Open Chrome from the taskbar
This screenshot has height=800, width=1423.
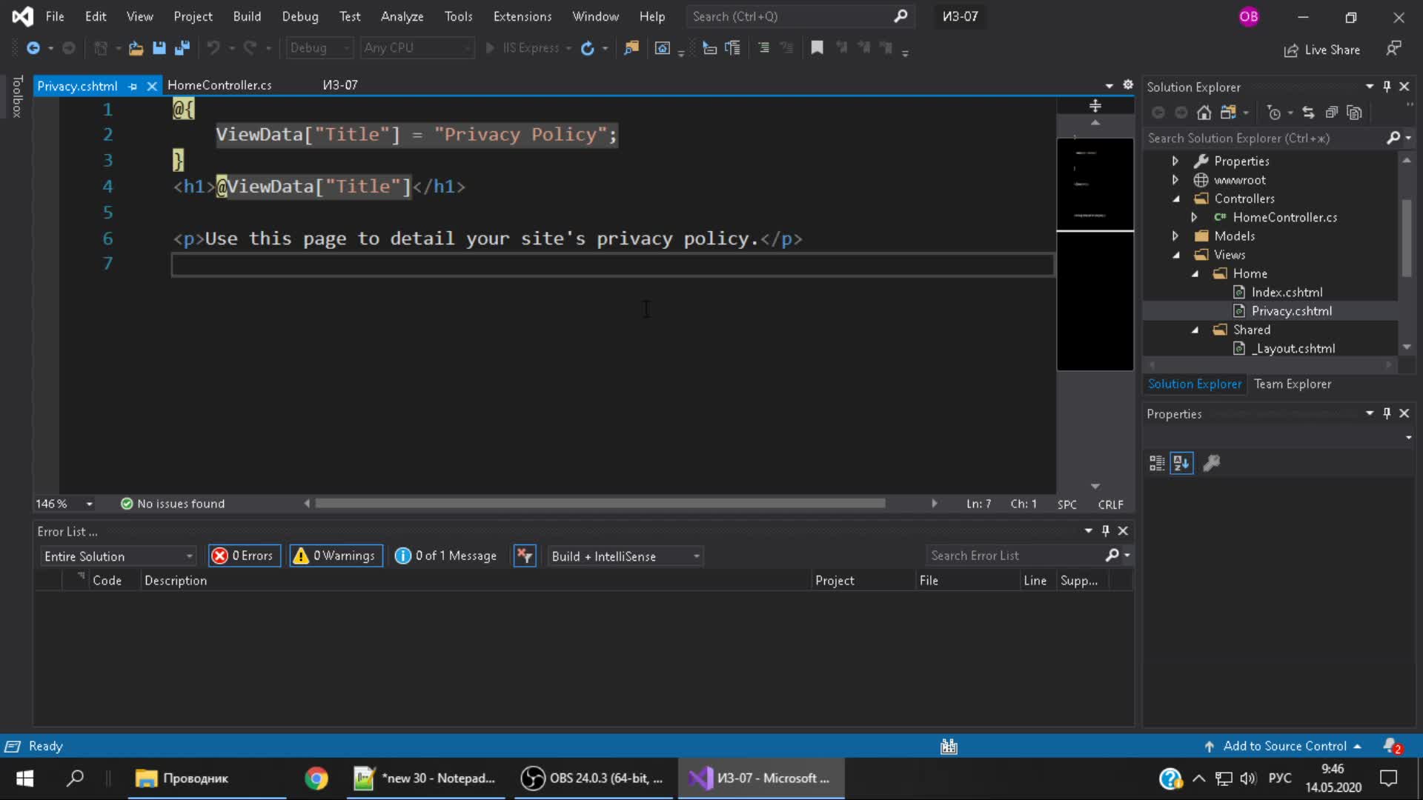pyautogui.click(x=316, y=779)
